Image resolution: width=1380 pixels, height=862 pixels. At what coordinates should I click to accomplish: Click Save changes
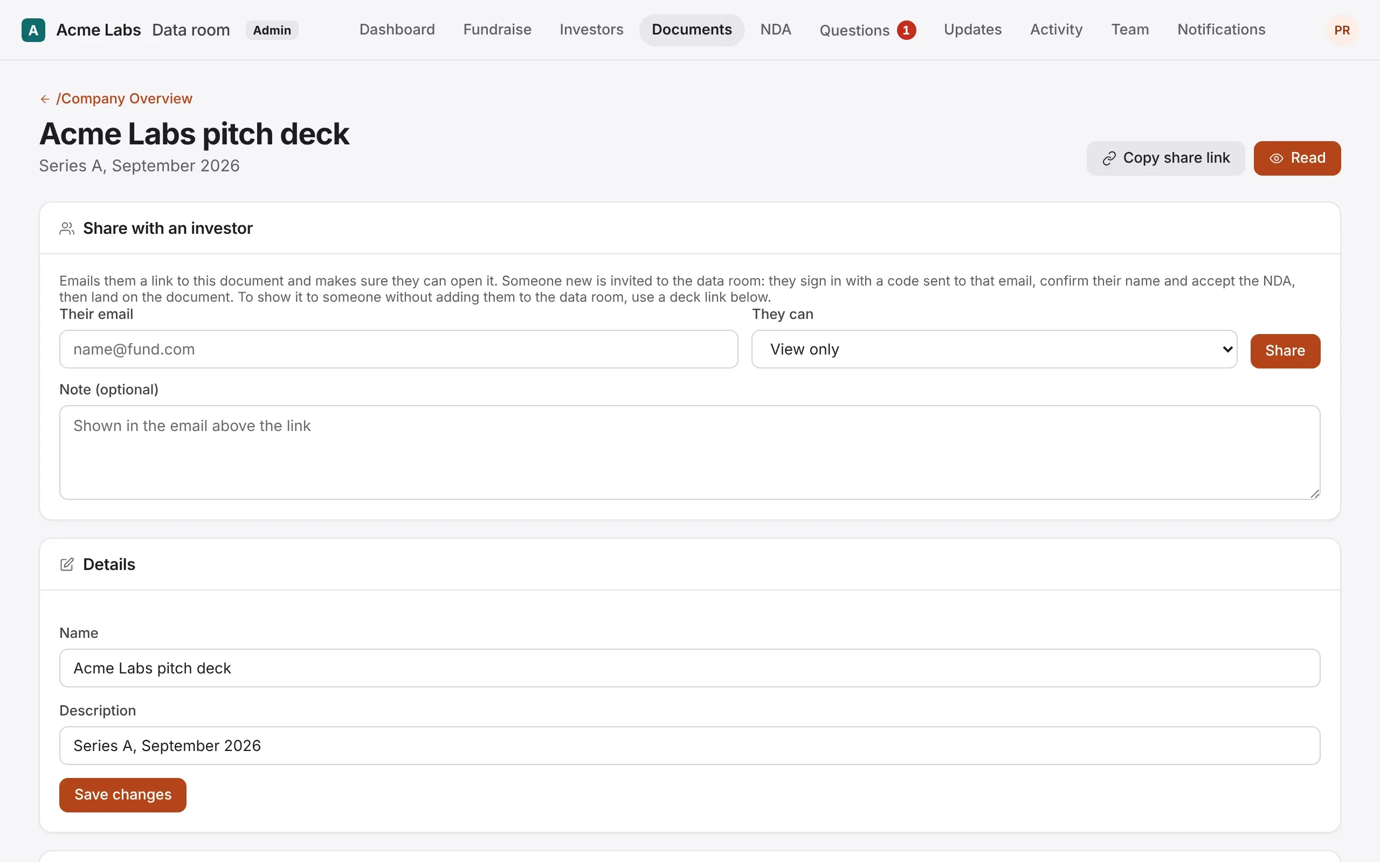pos(122,795)
